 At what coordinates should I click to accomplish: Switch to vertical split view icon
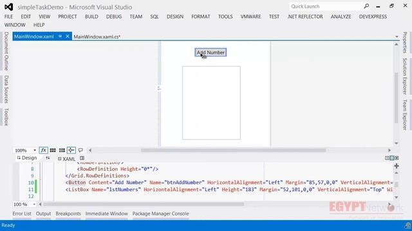(387, 158)
